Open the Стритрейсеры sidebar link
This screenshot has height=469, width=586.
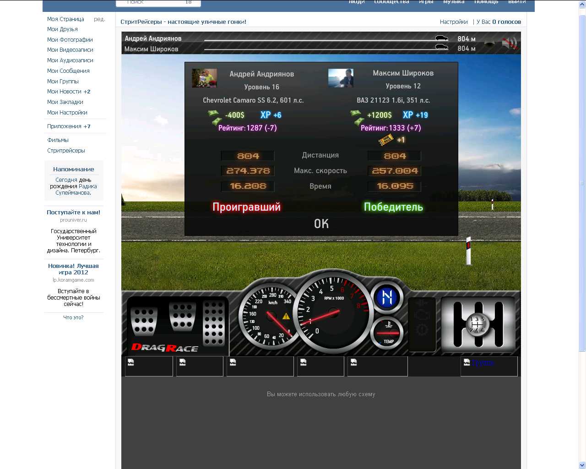pos(66,150)
